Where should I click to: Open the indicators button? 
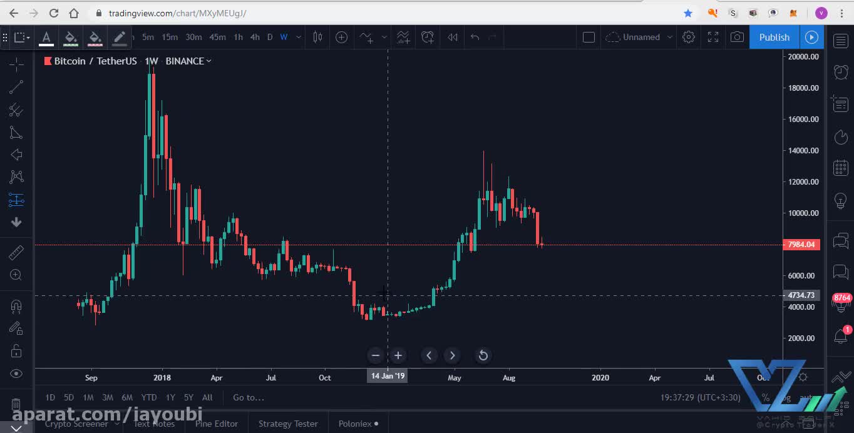pyautogui.click(x=367, y=37)
